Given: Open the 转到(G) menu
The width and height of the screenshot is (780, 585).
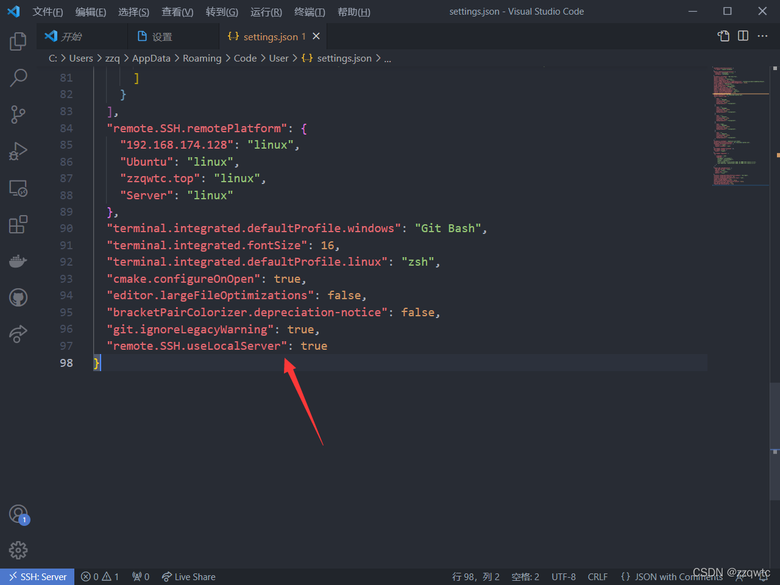Looking at the screenshot, I should point(222,12).
